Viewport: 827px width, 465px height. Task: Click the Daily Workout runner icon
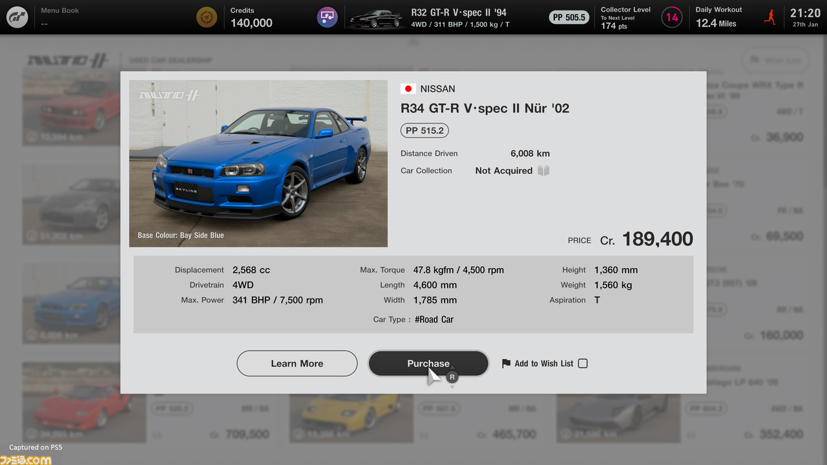coord(769,17)
